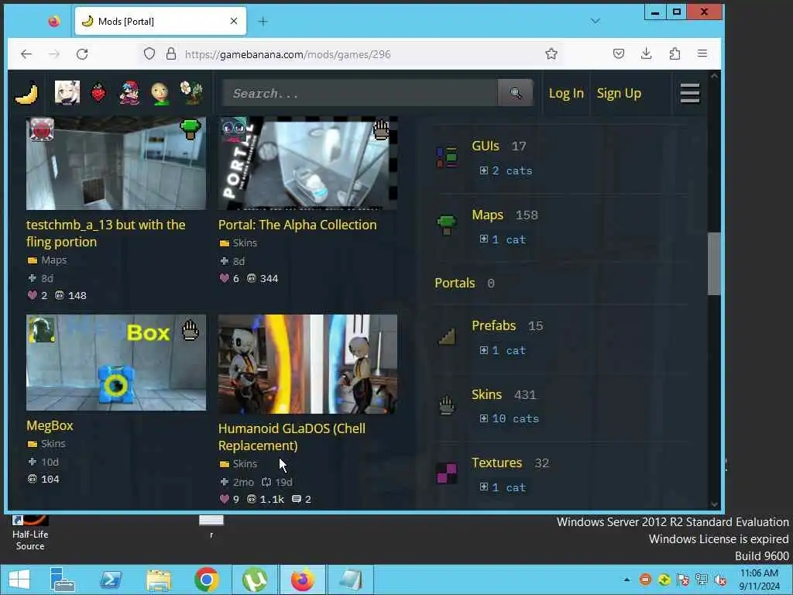Click the Sign Up link
This screenshot has width=793, height=595.
[619, 93]
